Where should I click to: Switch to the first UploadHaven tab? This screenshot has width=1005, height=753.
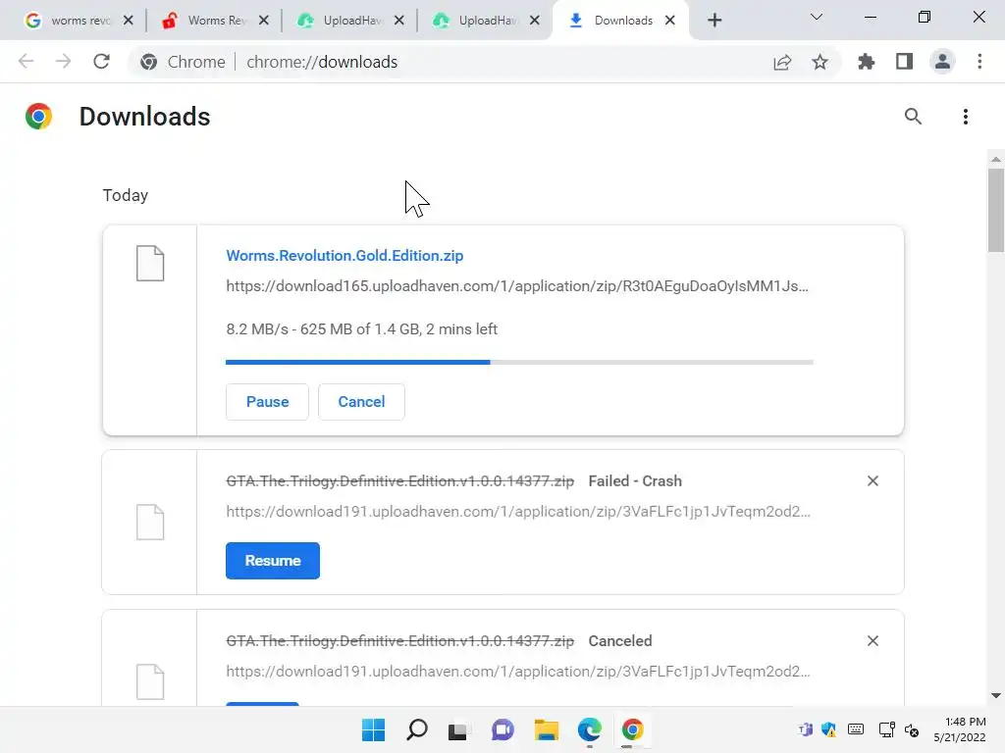(x=350, y=21)
